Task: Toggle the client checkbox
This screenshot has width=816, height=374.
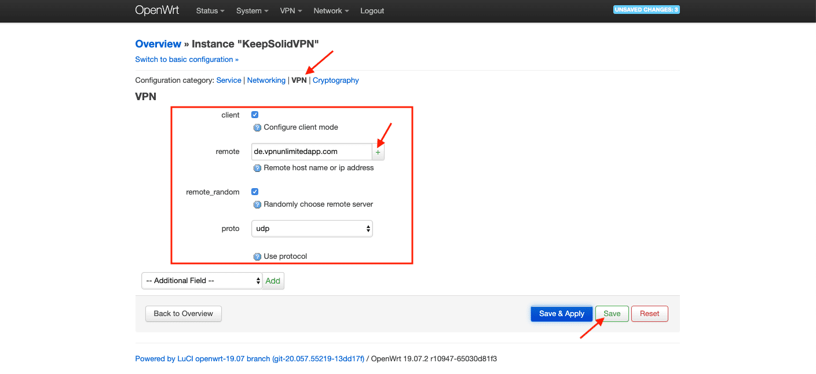Action: [x=255, y=115]
